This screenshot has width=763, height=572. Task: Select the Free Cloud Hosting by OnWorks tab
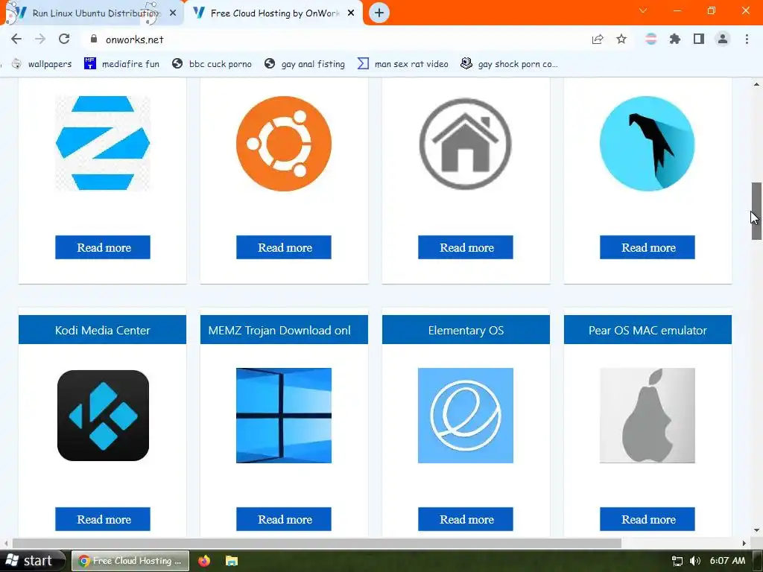pos(275,13)
